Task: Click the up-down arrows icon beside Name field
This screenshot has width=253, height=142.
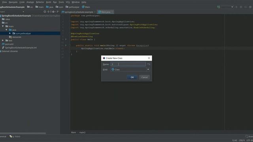Action: click(x=149, y=64)
